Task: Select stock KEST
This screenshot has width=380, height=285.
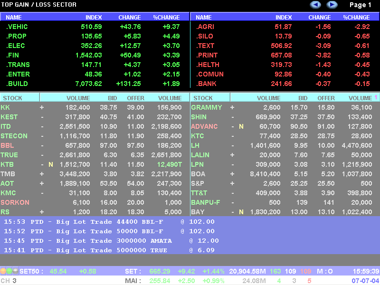Action: tap(9, 117)
